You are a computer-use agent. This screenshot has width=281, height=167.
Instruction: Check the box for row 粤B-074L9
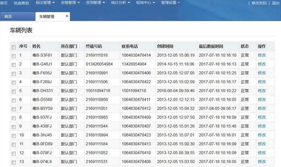[14, 162]
